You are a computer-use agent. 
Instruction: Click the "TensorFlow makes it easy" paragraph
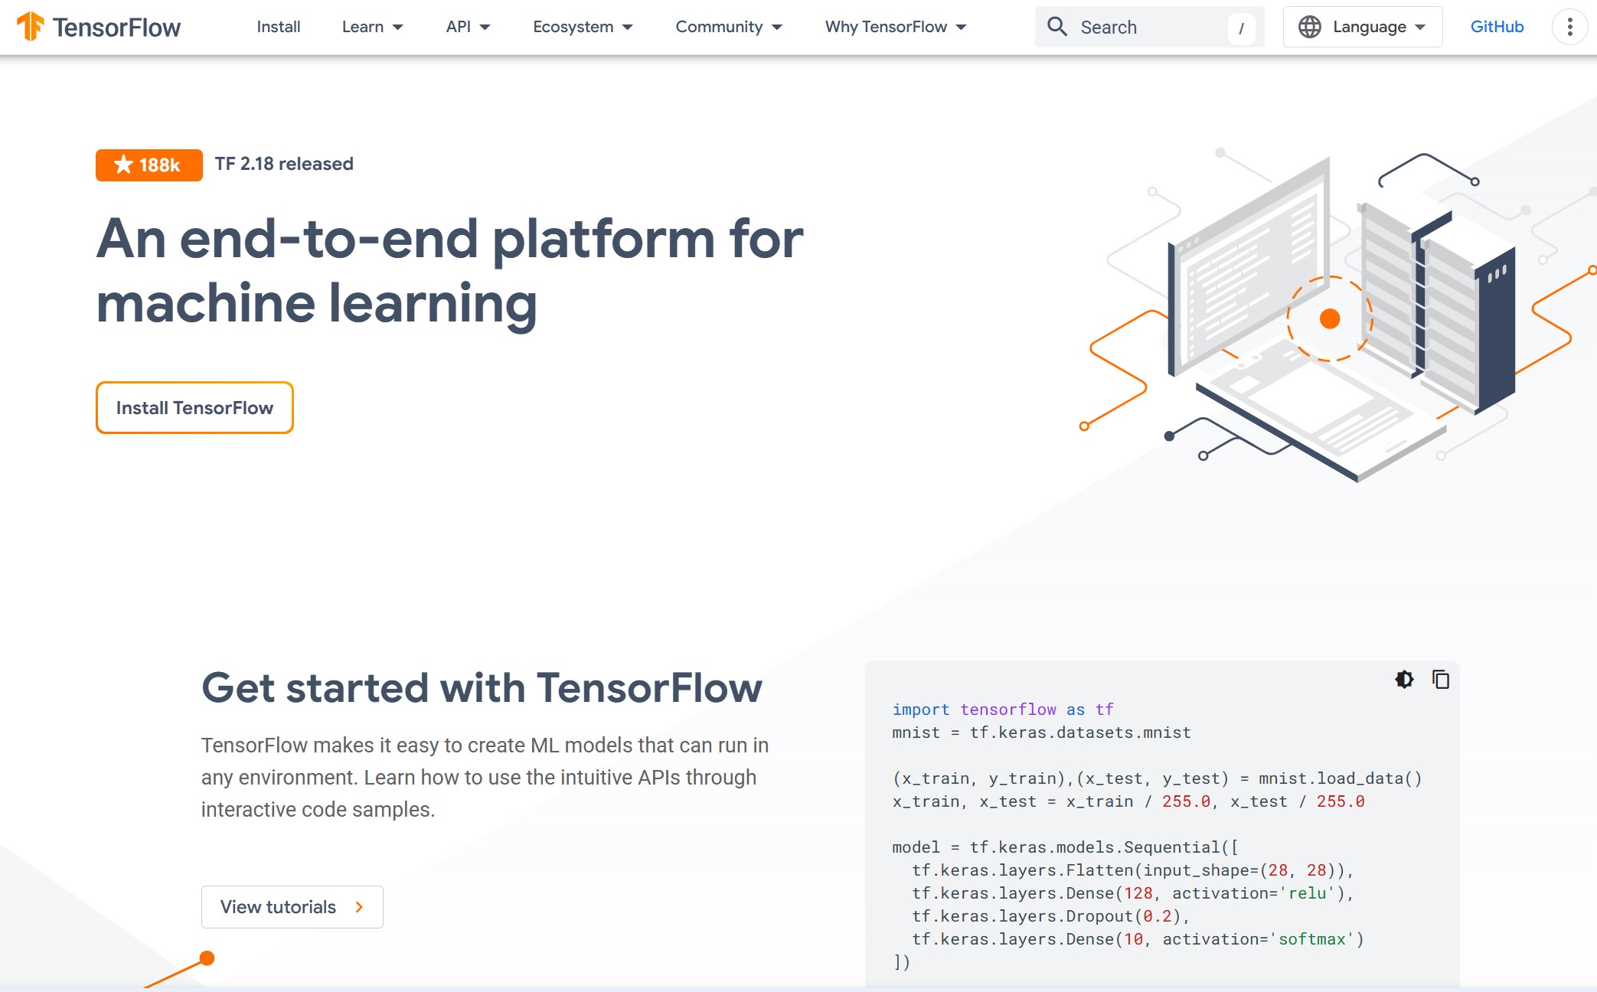click(x=485, y=777)
